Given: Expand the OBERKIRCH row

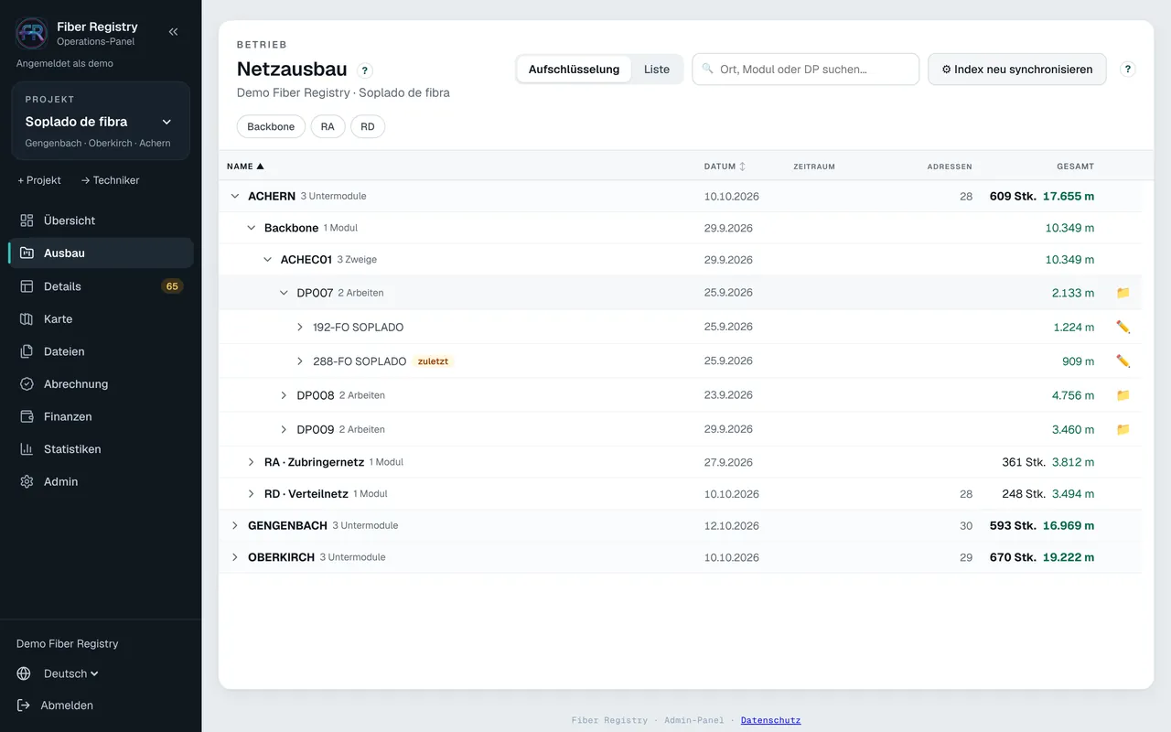Looking at the screenshot, I should [235, 557].
